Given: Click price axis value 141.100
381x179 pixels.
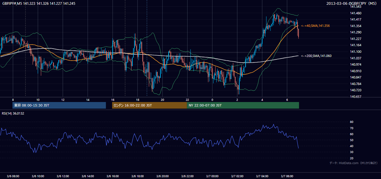Looking at the screenshot, I should click(356, 52).
